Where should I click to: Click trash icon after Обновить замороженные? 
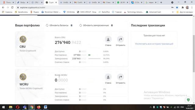point(112,25)
